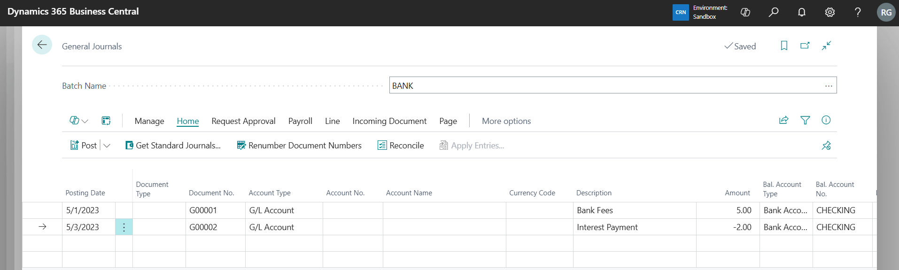The width and height of the screenshot is (899, 270).
Task: Bookmark this page icon
Action: (x=784, y=46)
